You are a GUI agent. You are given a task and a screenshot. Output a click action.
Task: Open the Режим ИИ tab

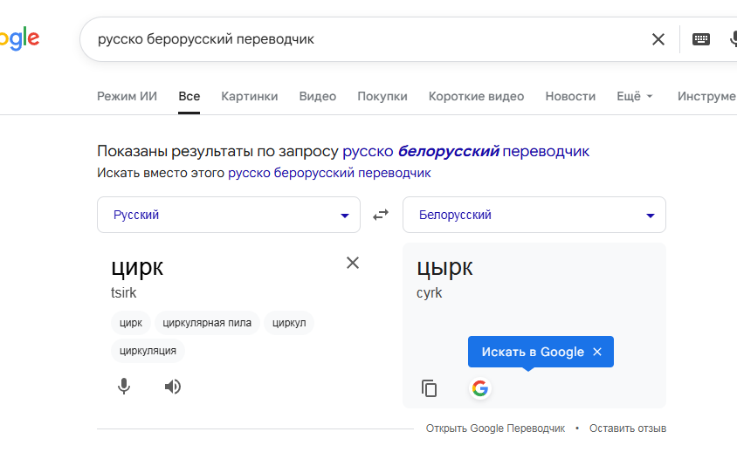coord(127,96)
